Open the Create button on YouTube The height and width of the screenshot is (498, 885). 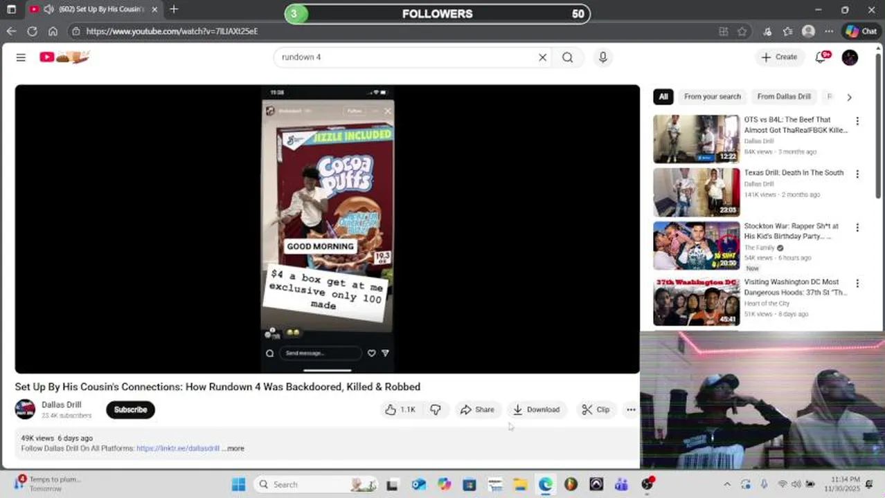tap(779, 57)
